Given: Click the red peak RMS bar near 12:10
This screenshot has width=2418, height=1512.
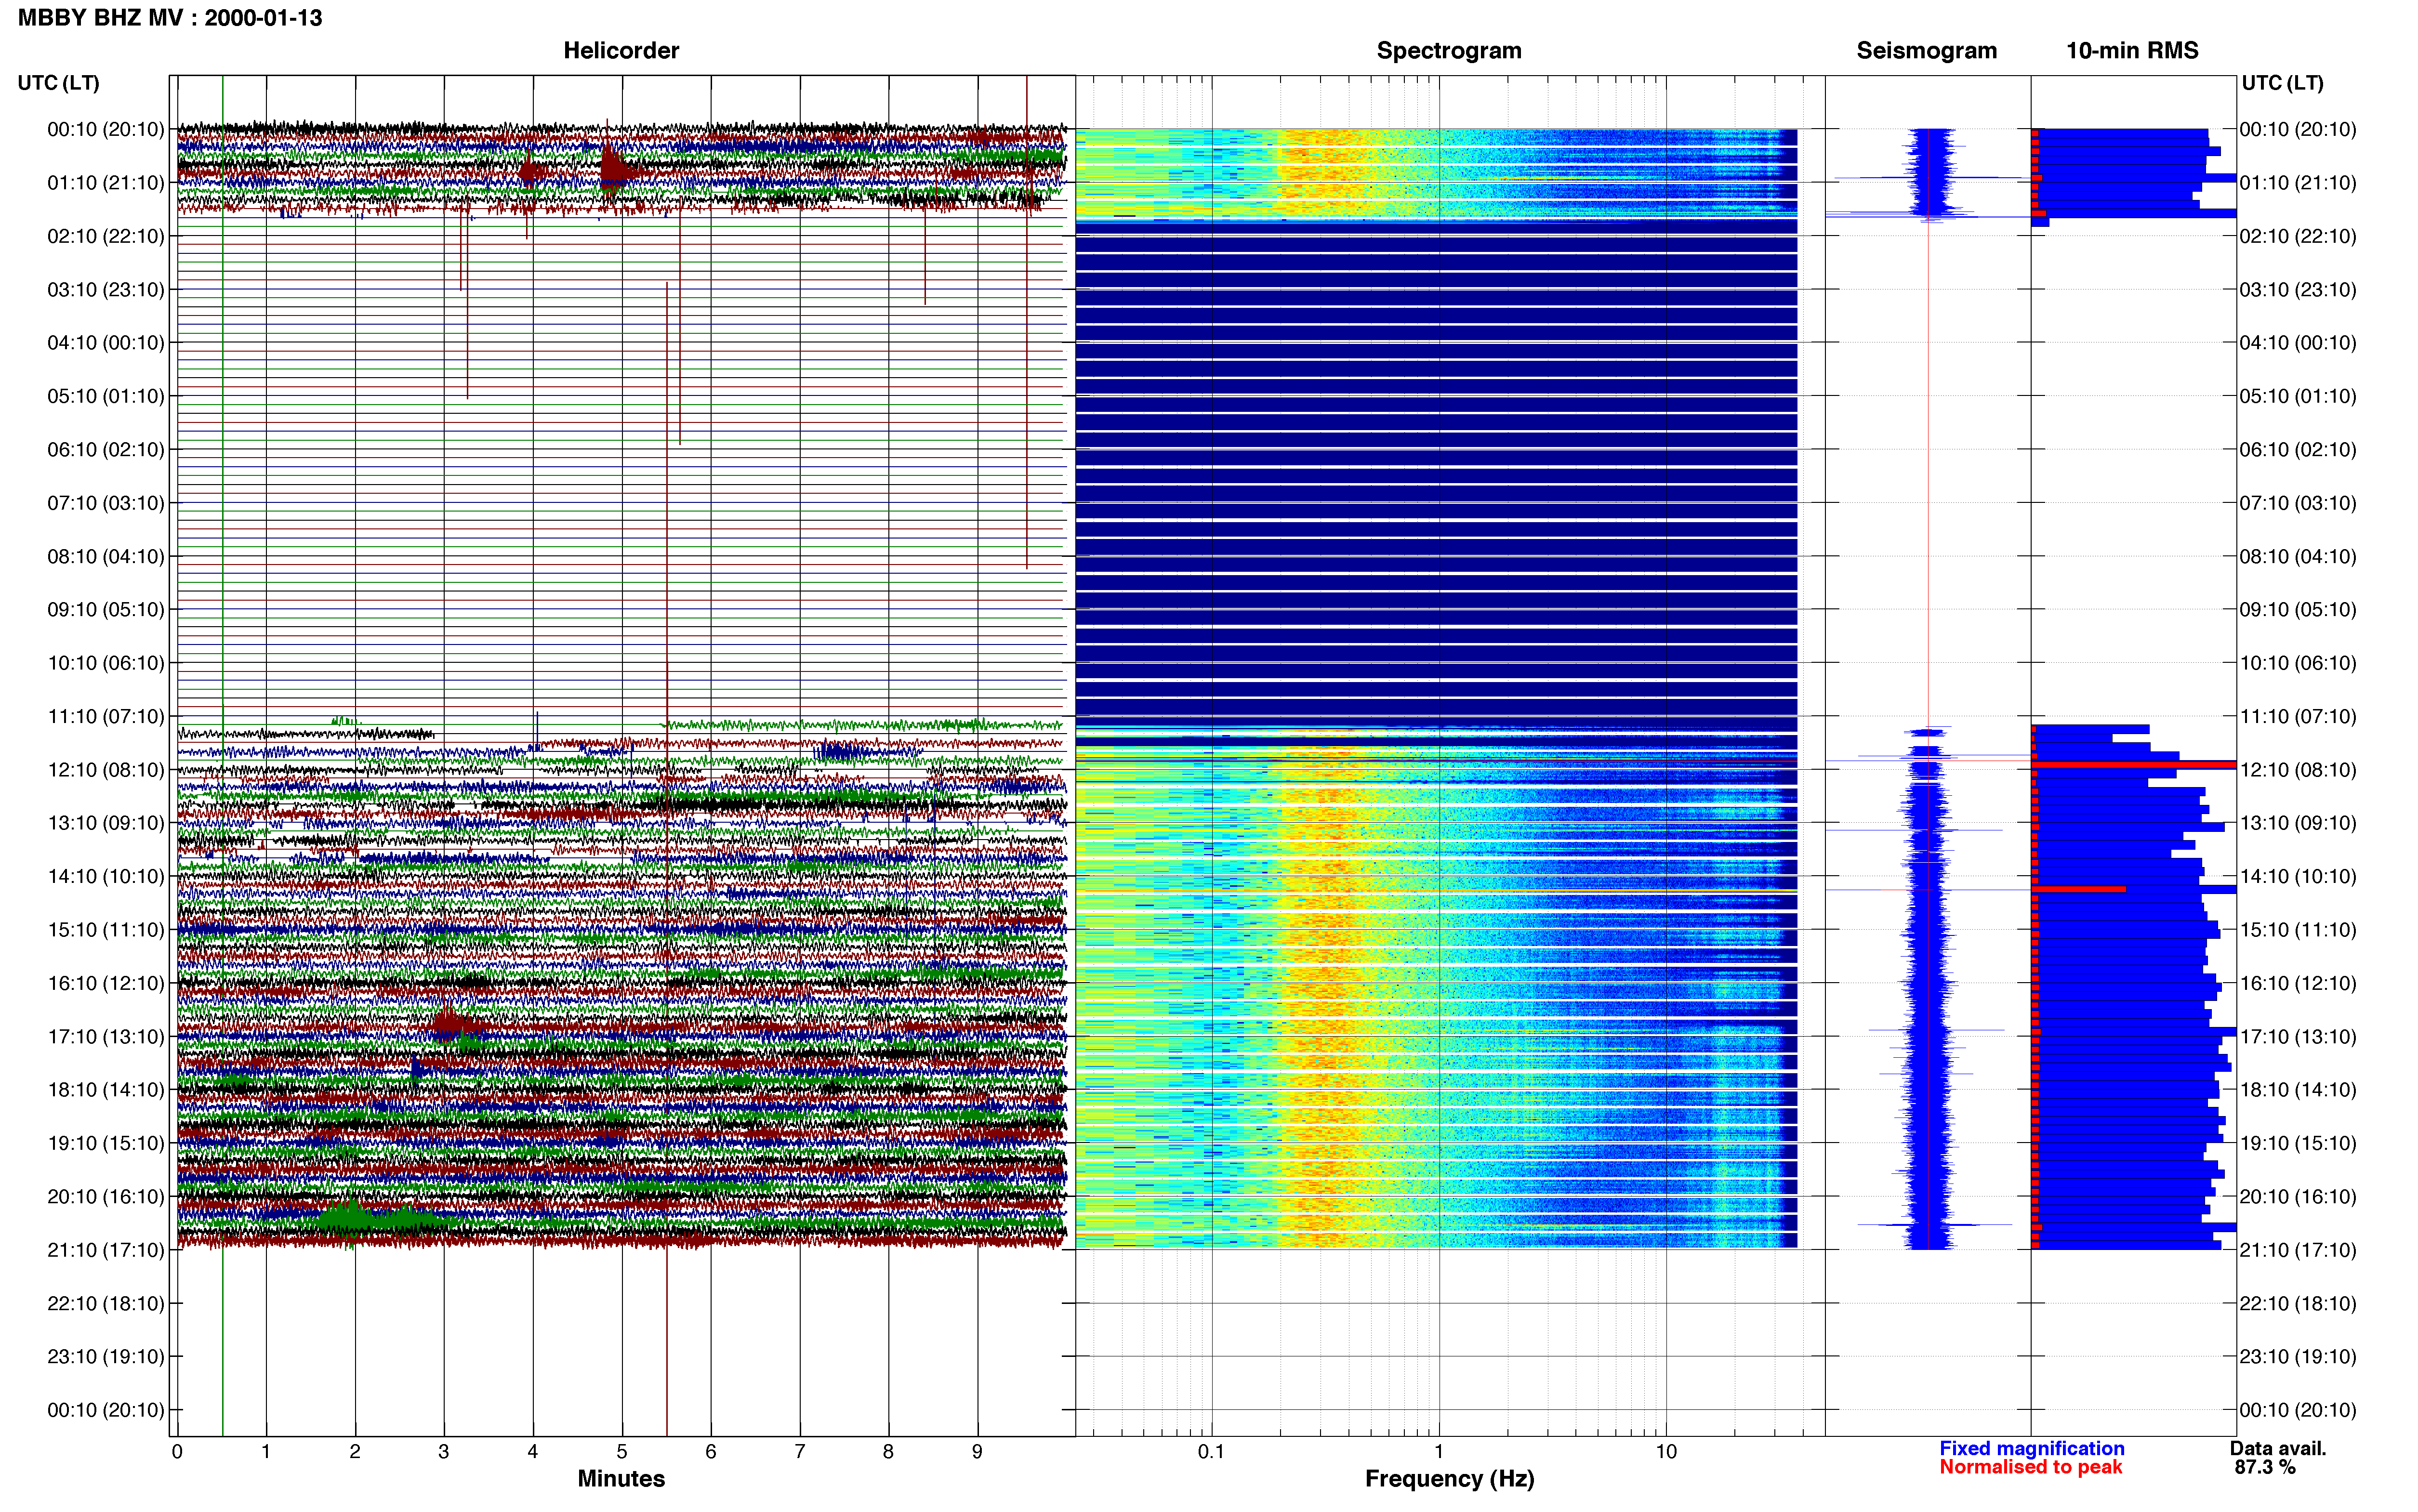Looking at the screenshot, I should coord(2134,765).
